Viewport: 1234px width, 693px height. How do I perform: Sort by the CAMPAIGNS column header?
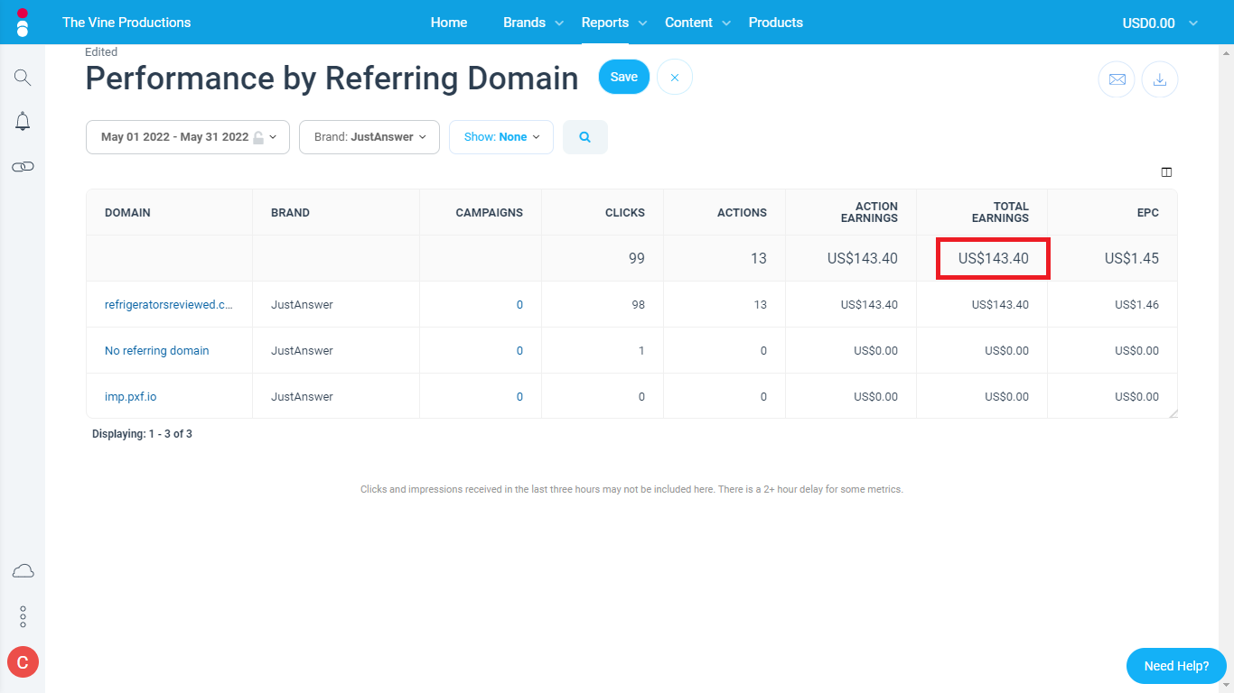[490, 213]
